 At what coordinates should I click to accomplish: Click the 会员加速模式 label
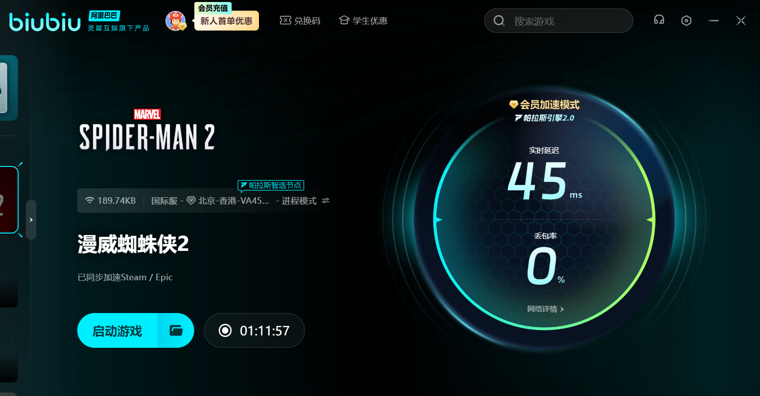coord(545,105)
